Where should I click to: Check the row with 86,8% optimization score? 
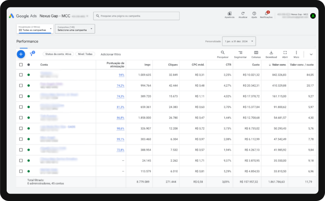[x=21, y=118]
